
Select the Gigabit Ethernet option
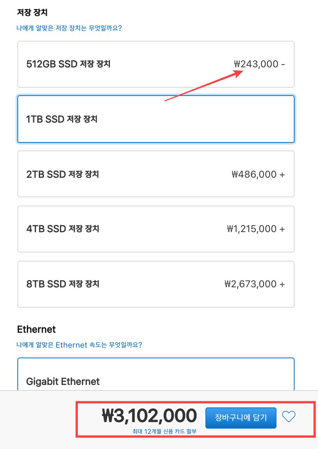point(156,378)
